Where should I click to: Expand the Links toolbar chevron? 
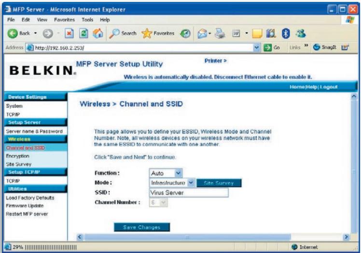tap(306, 45)
